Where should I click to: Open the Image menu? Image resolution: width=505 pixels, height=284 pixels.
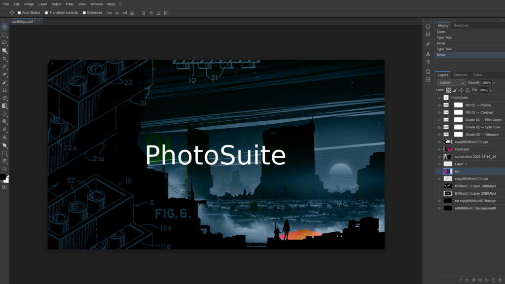click(x=29, y=4)
